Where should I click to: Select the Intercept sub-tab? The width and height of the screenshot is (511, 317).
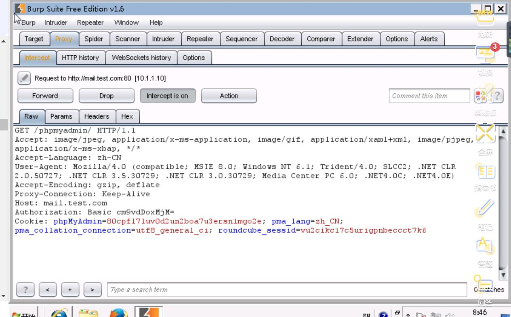pyautogui.click(x=37, y=58)
